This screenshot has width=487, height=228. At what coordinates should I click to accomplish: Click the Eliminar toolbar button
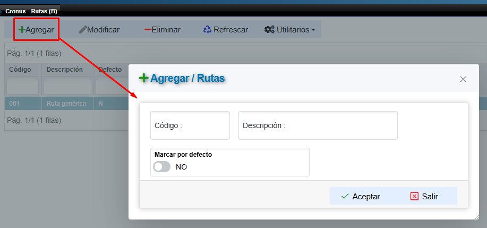163,30
